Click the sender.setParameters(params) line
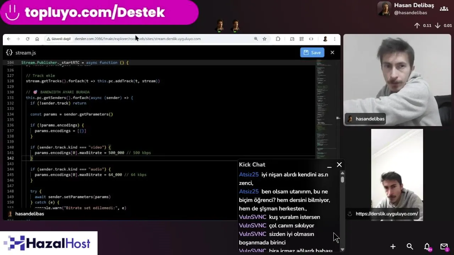 [x=72, y=197]
